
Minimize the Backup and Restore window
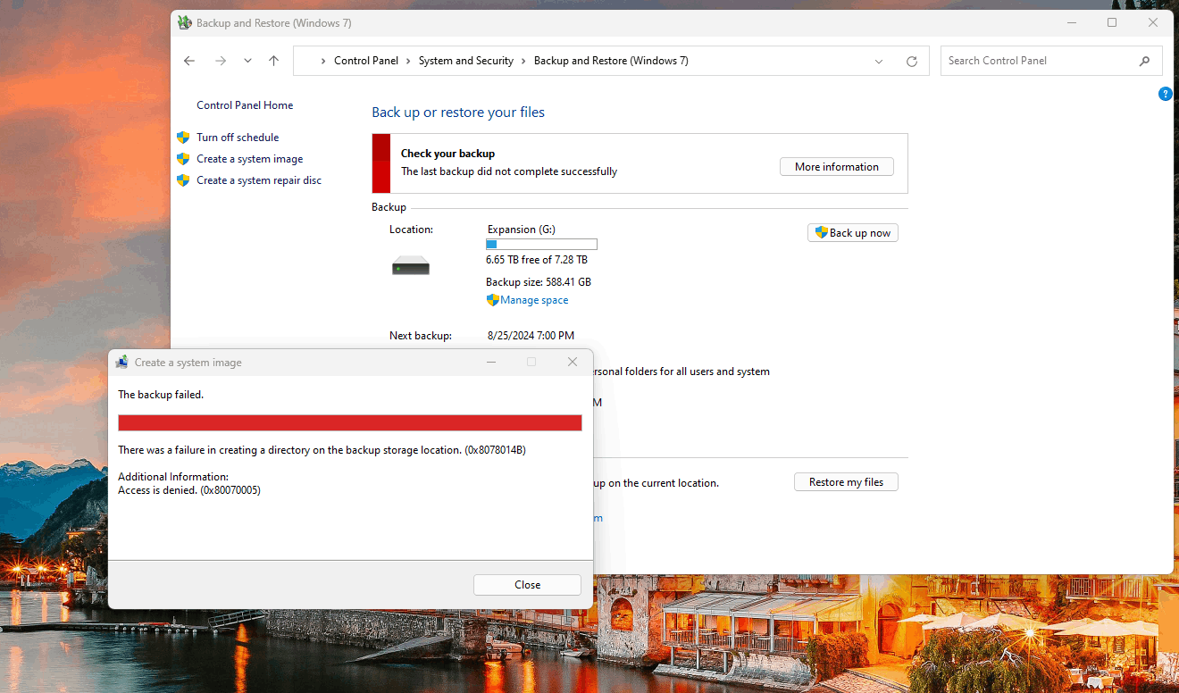point(1071,22)
